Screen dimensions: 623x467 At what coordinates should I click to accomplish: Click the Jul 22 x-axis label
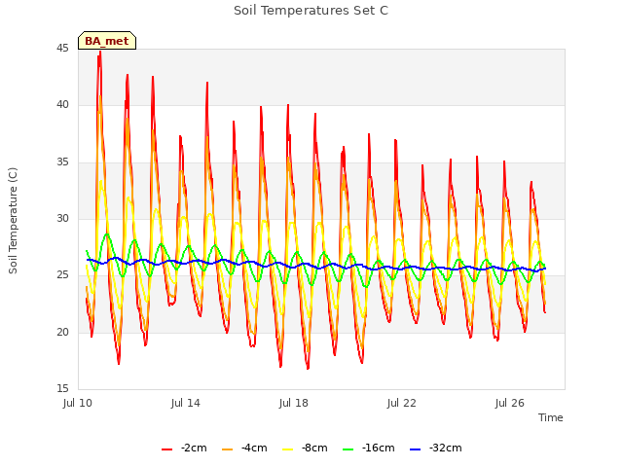click(x=402, y=403)
